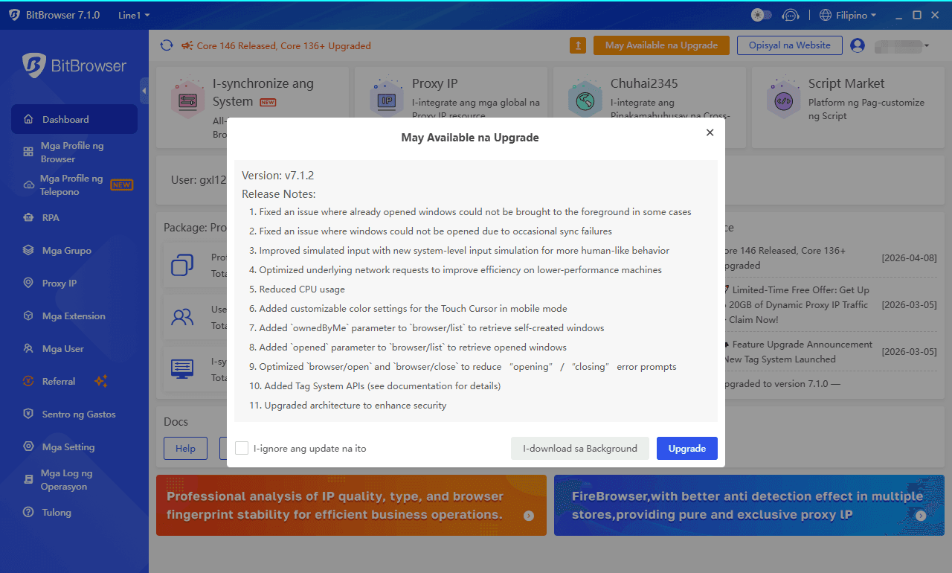Click the Proxy IP card icon
Screen dimensions: 952x573
click(386, 99)
